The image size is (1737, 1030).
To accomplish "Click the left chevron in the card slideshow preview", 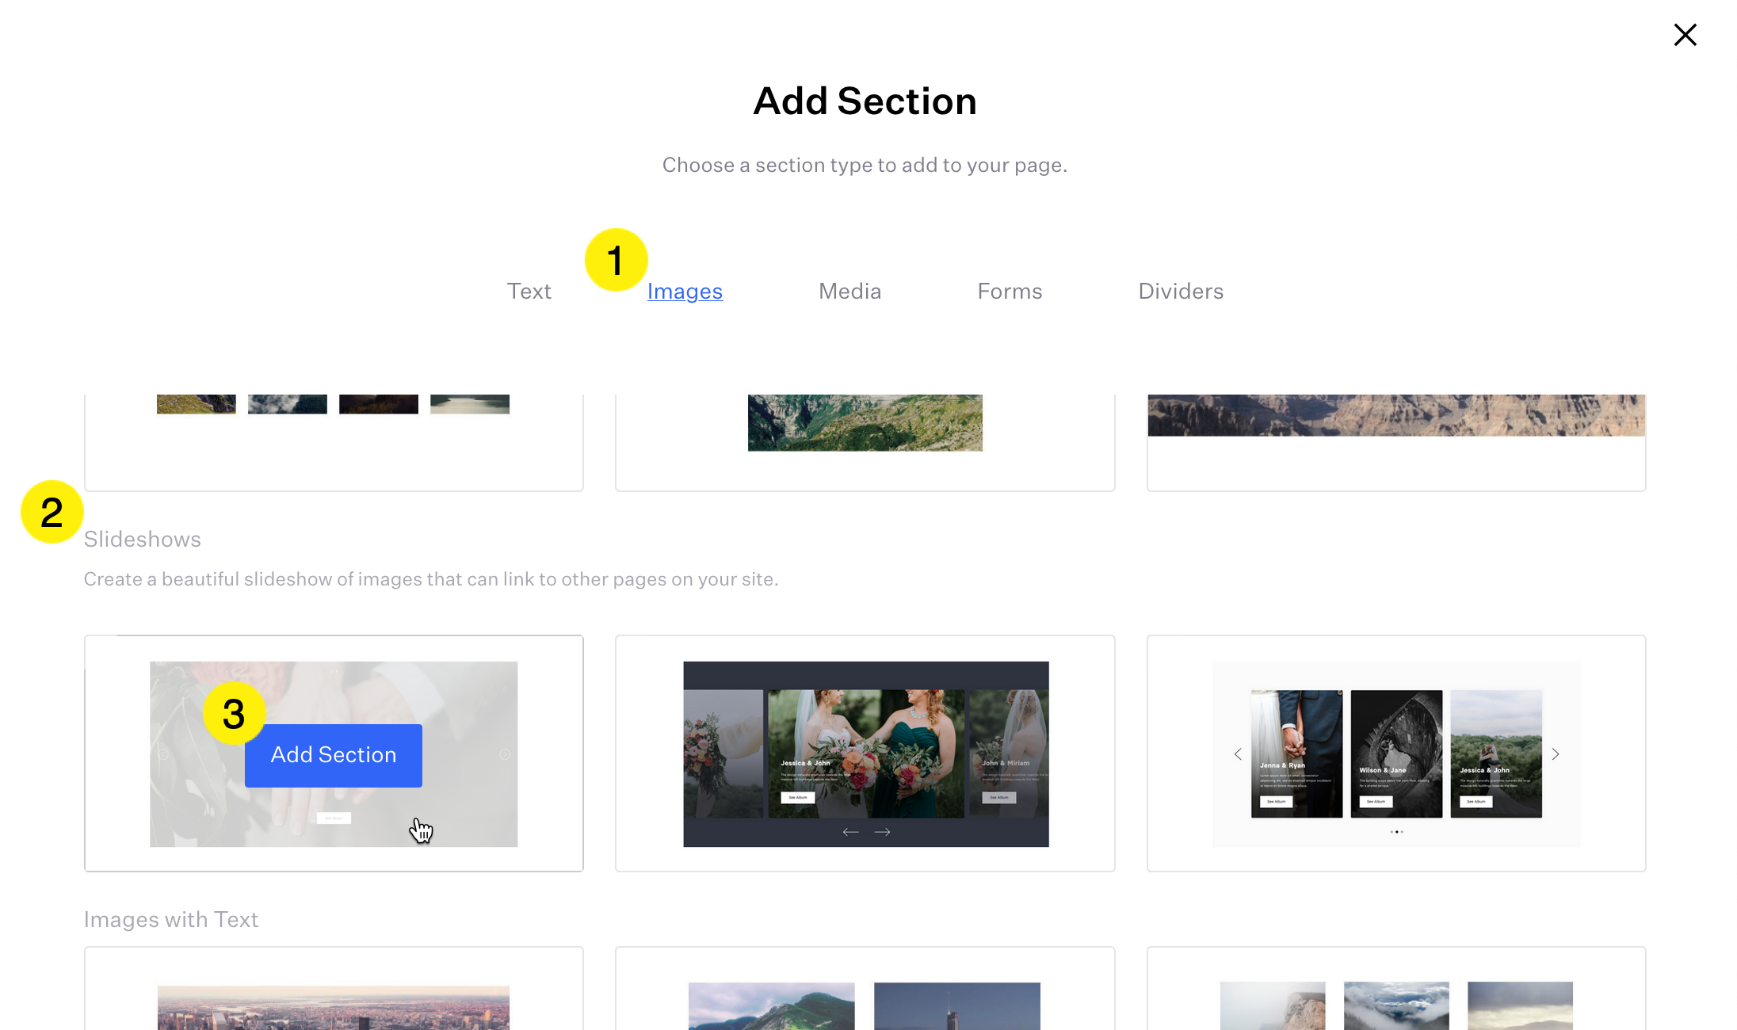I will click(x=1238, y=754).
